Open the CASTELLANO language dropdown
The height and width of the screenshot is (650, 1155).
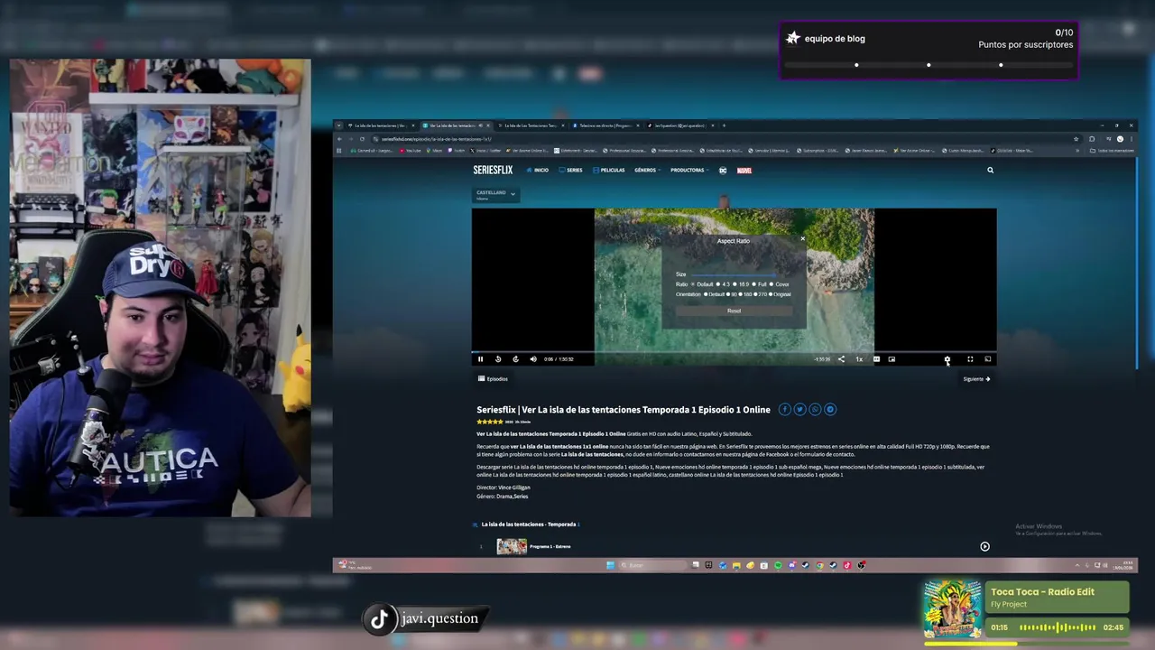coord(495,193)
